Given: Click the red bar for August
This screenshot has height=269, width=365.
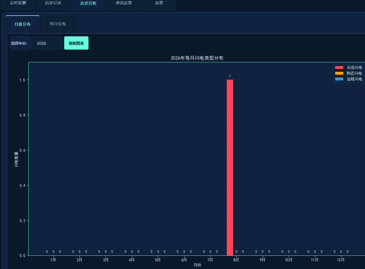Looking at the screenshot, I should pyautogui.click(x=230, y=168).
